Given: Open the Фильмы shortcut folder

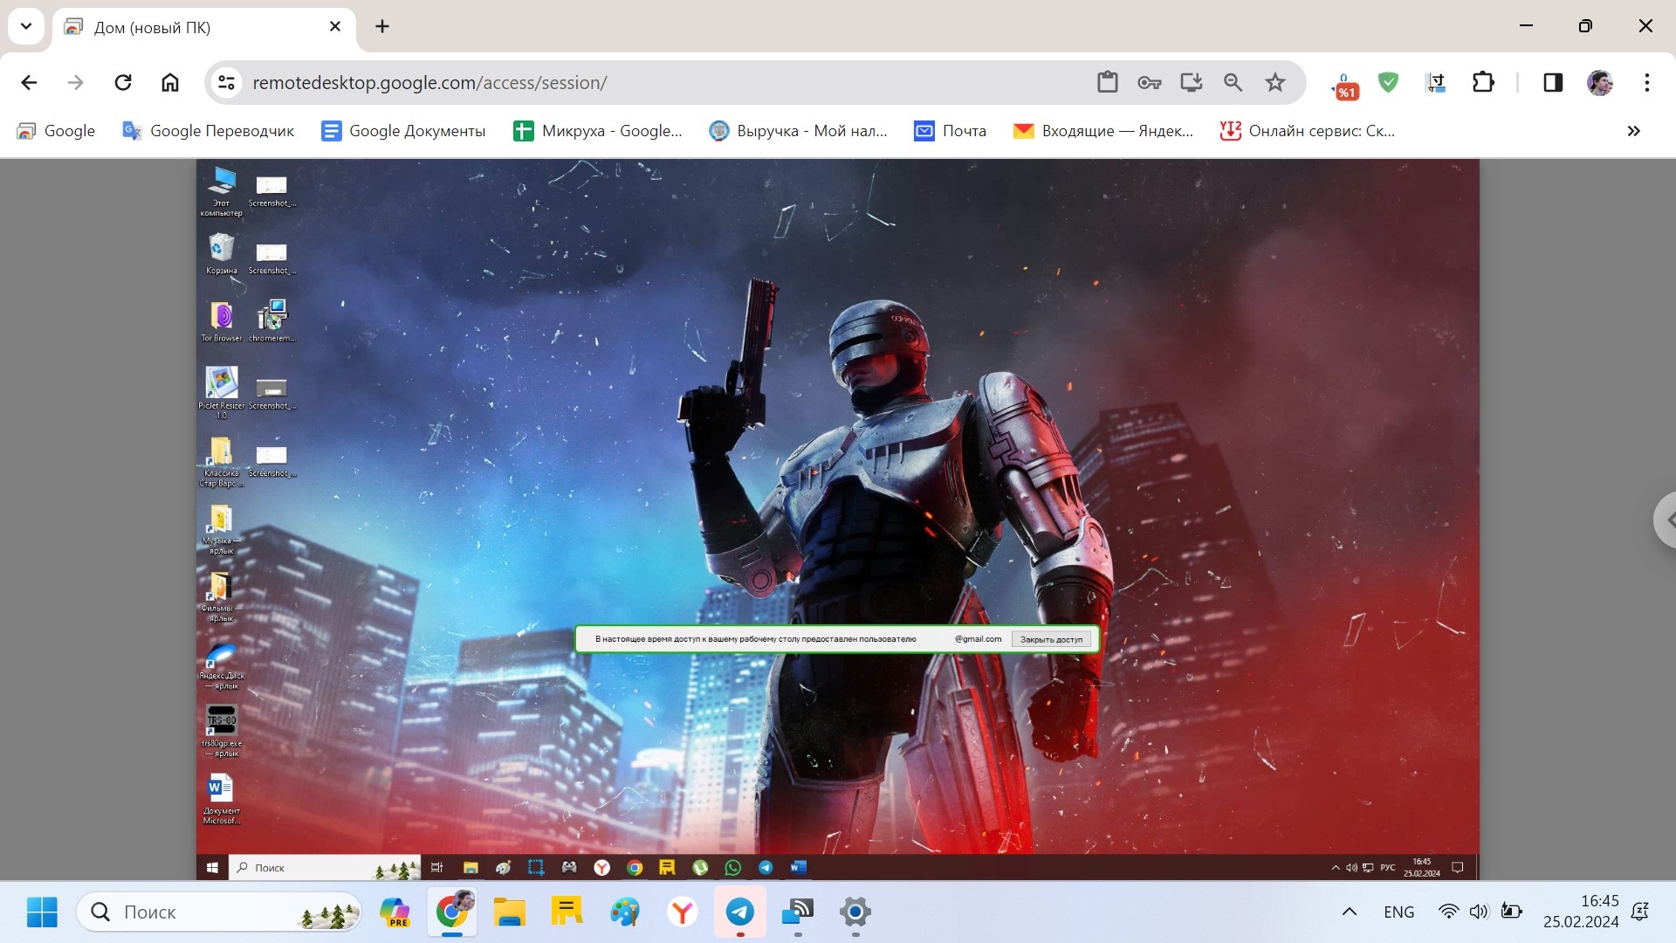Looking at the screenshot, I should point(221,596).
